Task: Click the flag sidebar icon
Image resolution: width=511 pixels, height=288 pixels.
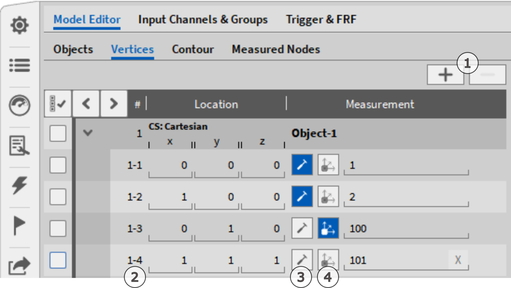Action: point(19,225)
